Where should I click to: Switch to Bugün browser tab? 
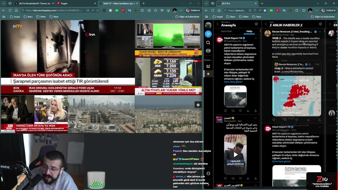pyautogui.click(x=76, y=3)
